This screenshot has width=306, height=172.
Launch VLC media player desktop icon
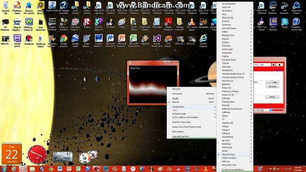(x=192, y=24)
